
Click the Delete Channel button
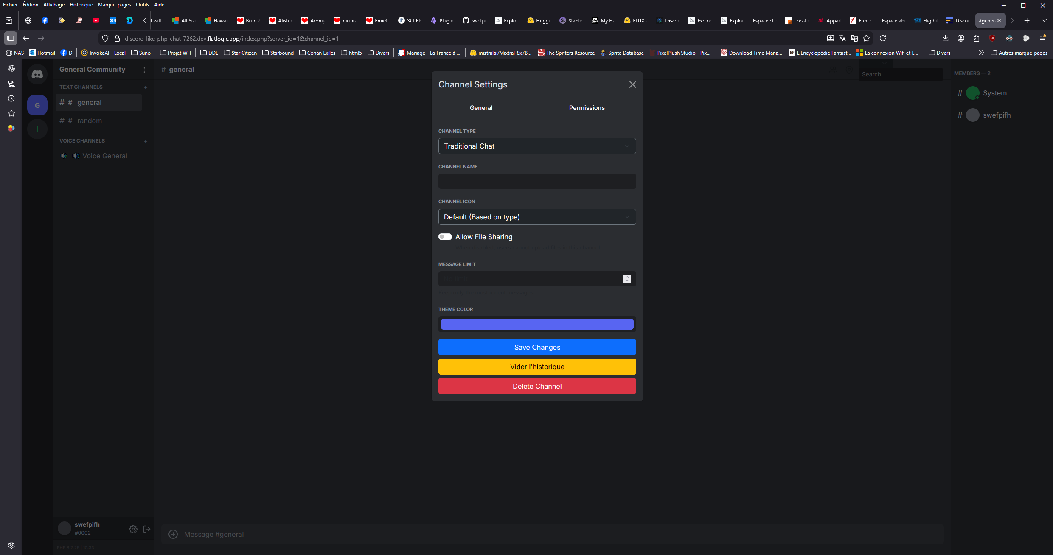[x=537, y=386]
